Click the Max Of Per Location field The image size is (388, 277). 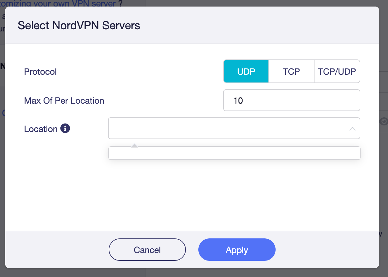(x=291, y=101)
